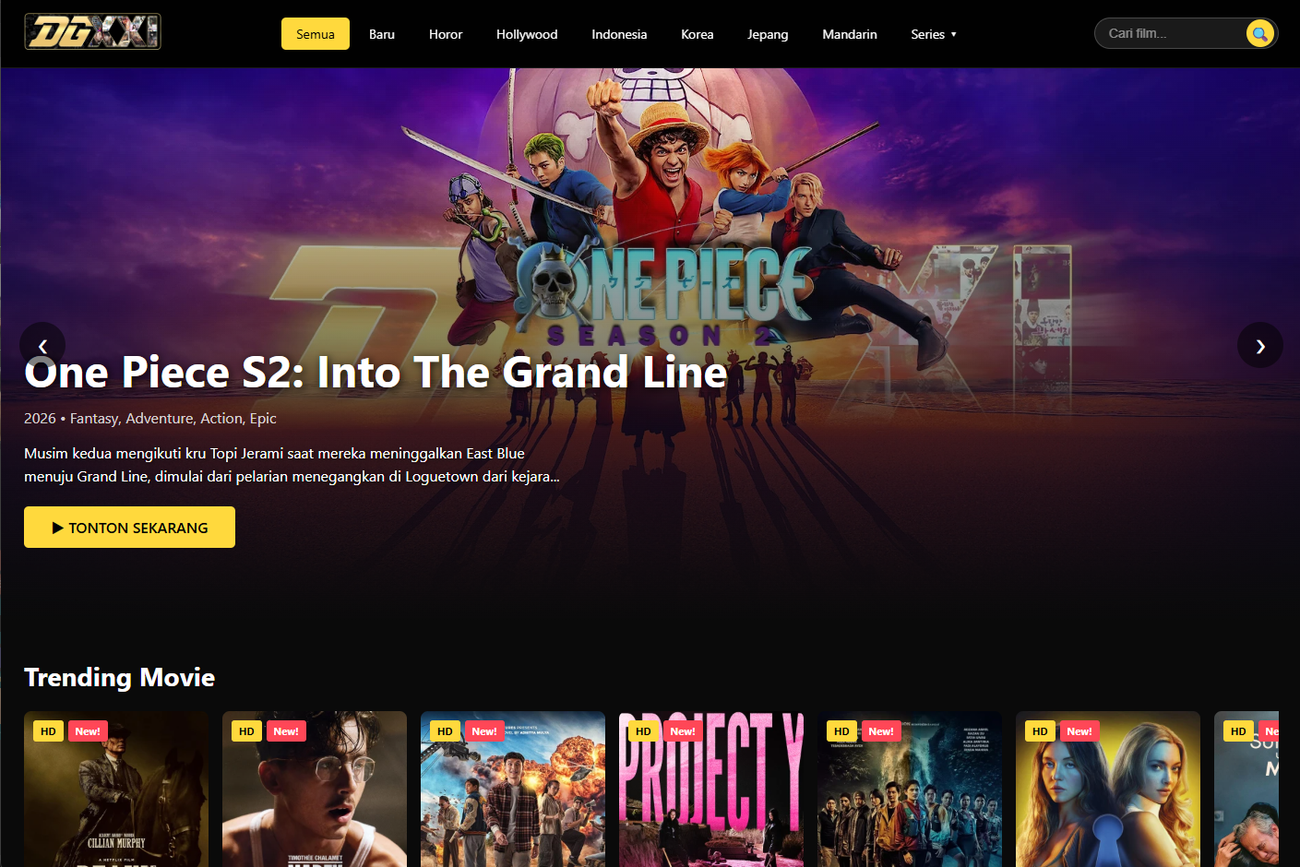Expand the Series dropdown menu
The width and height of the screenshot is (1300, 867).
[x=934, y=34]
